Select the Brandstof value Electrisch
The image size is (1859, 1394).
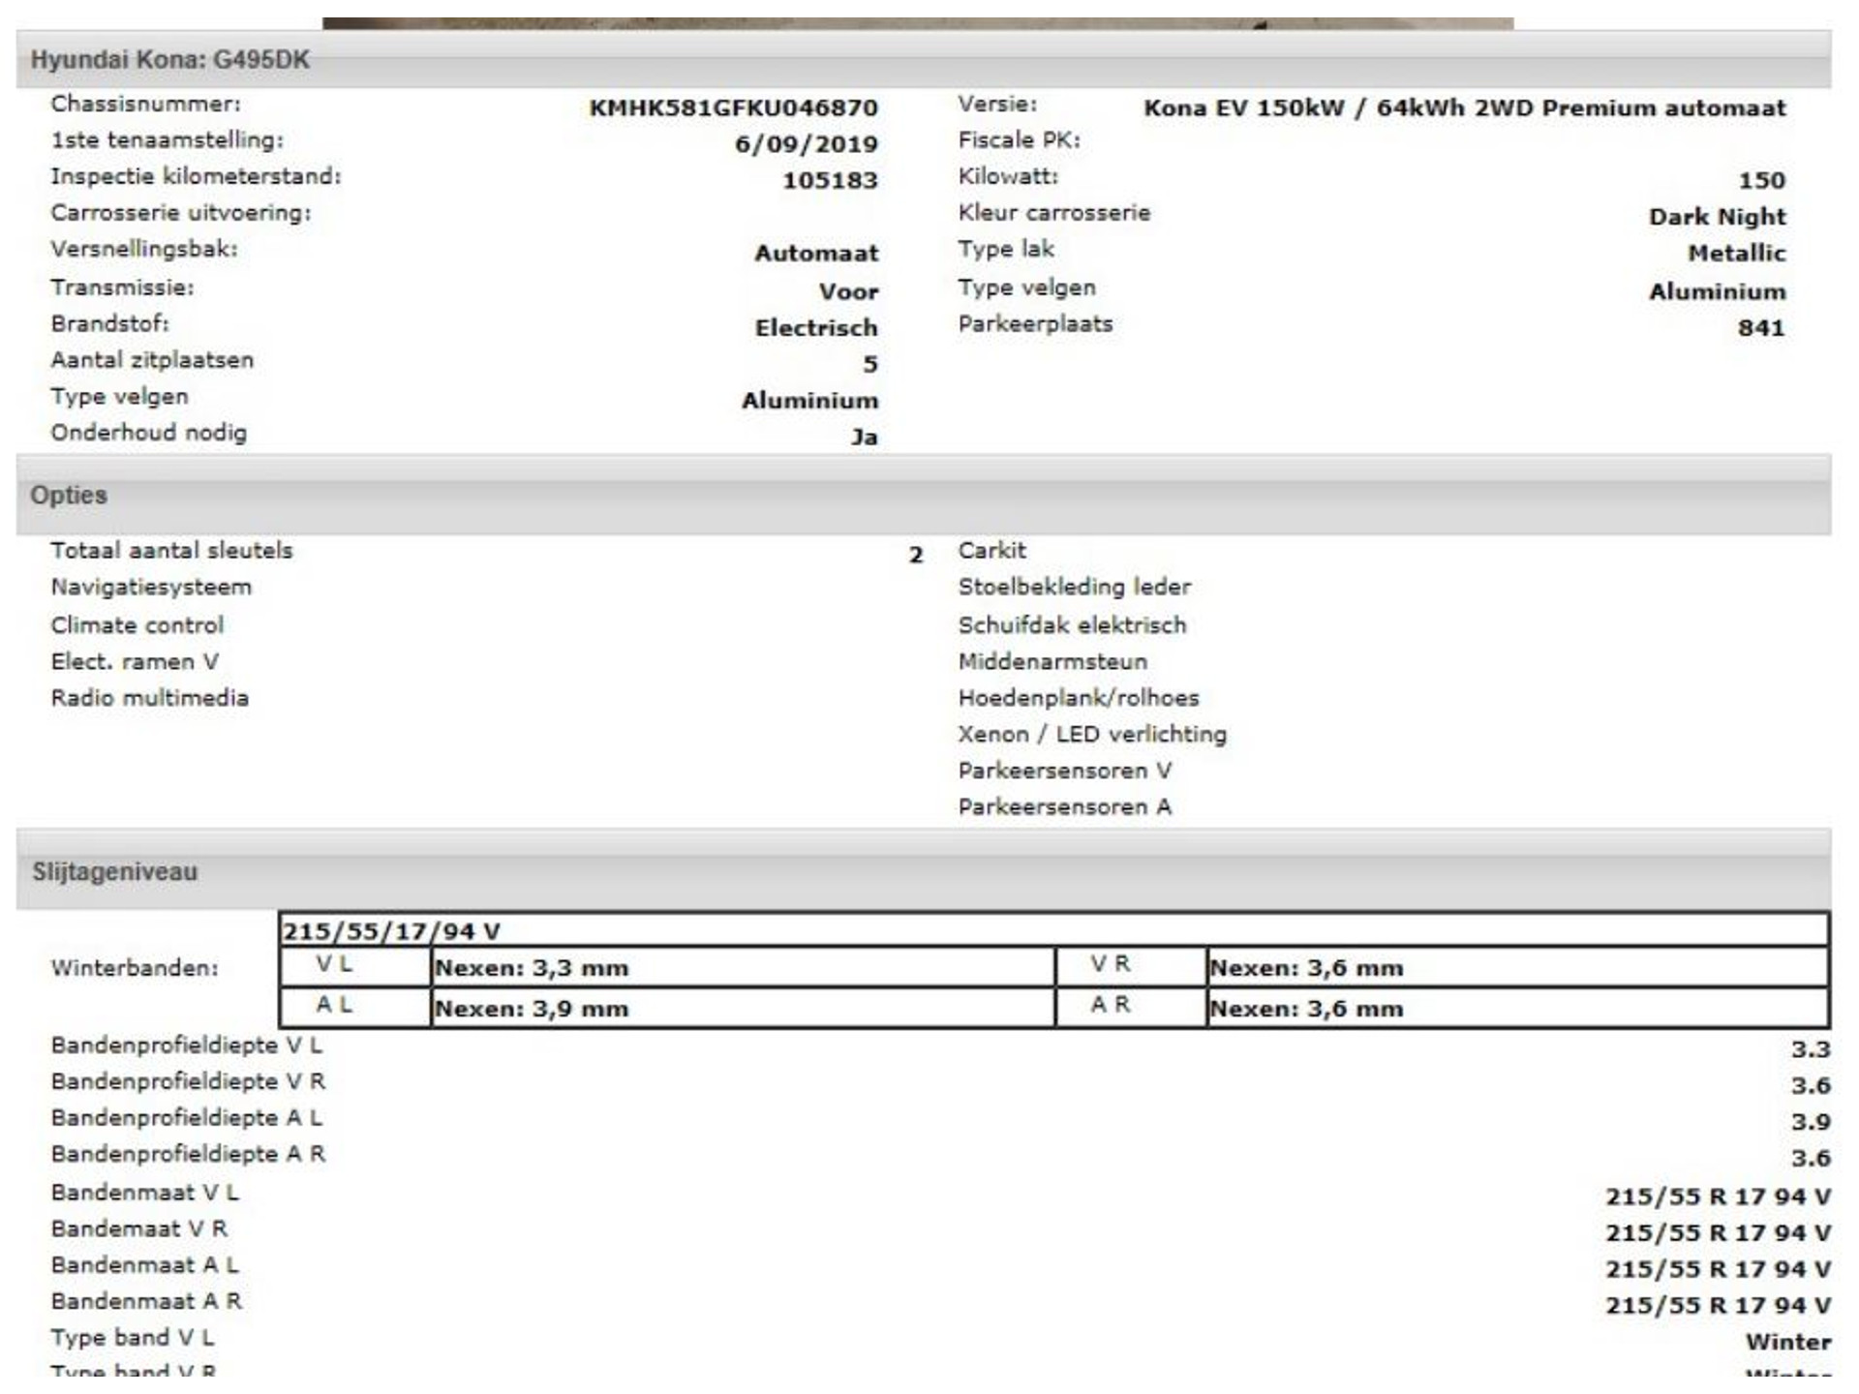[x=816, y=328]
